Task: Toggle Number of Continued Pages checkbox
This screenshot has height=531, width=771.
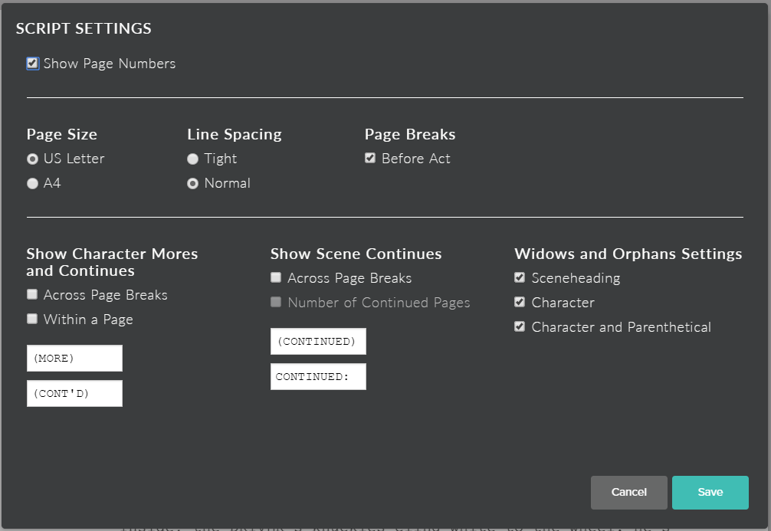Action: [x=276, y=302]
